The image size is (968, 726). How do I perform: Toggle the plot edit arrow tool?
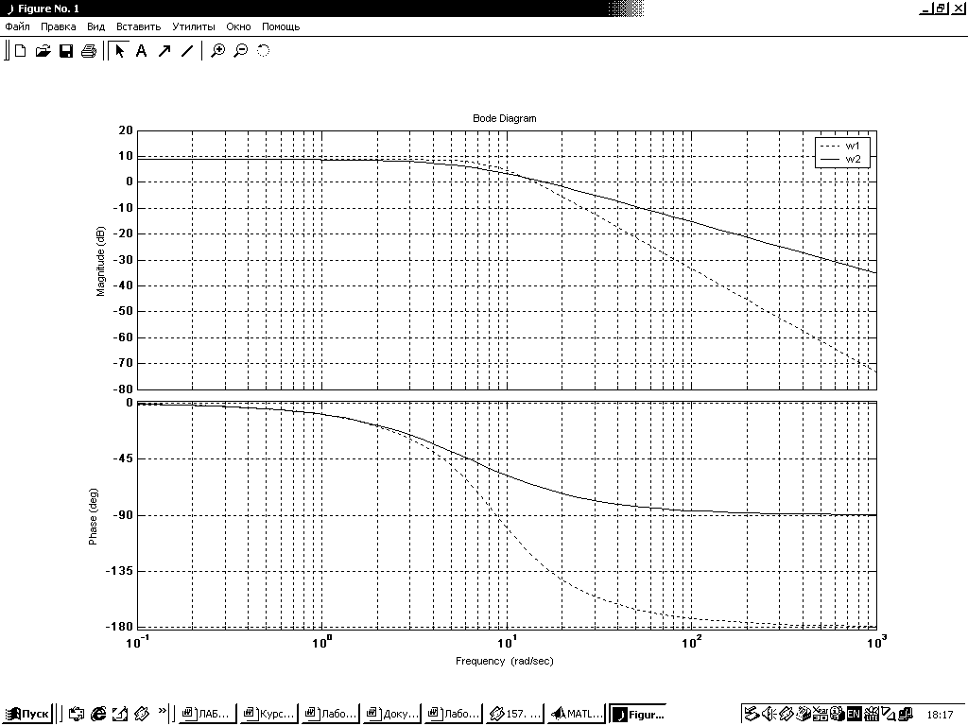coord(119,51)
